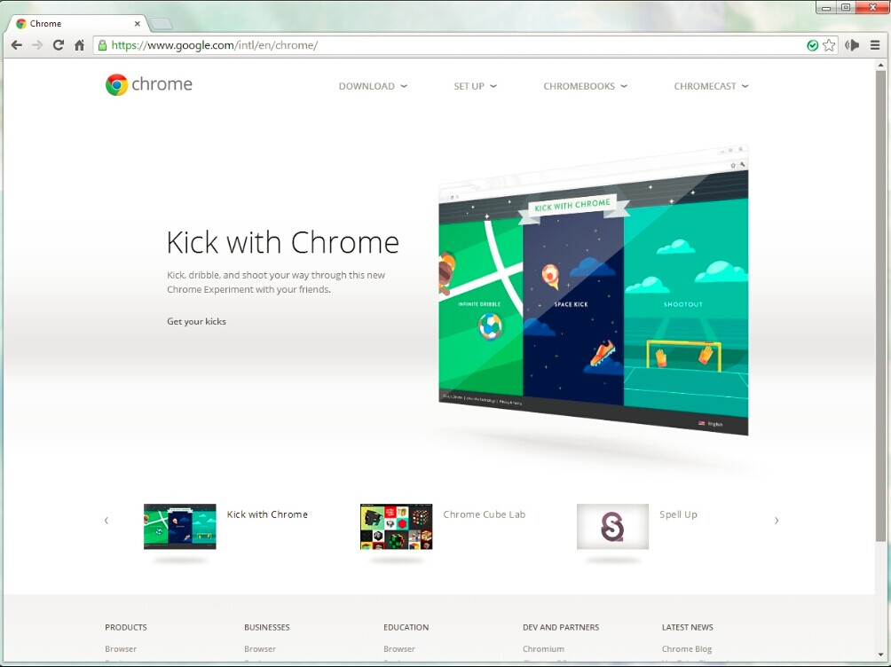Click the Chrome Cube Lab thumbnail

point(396,525)
